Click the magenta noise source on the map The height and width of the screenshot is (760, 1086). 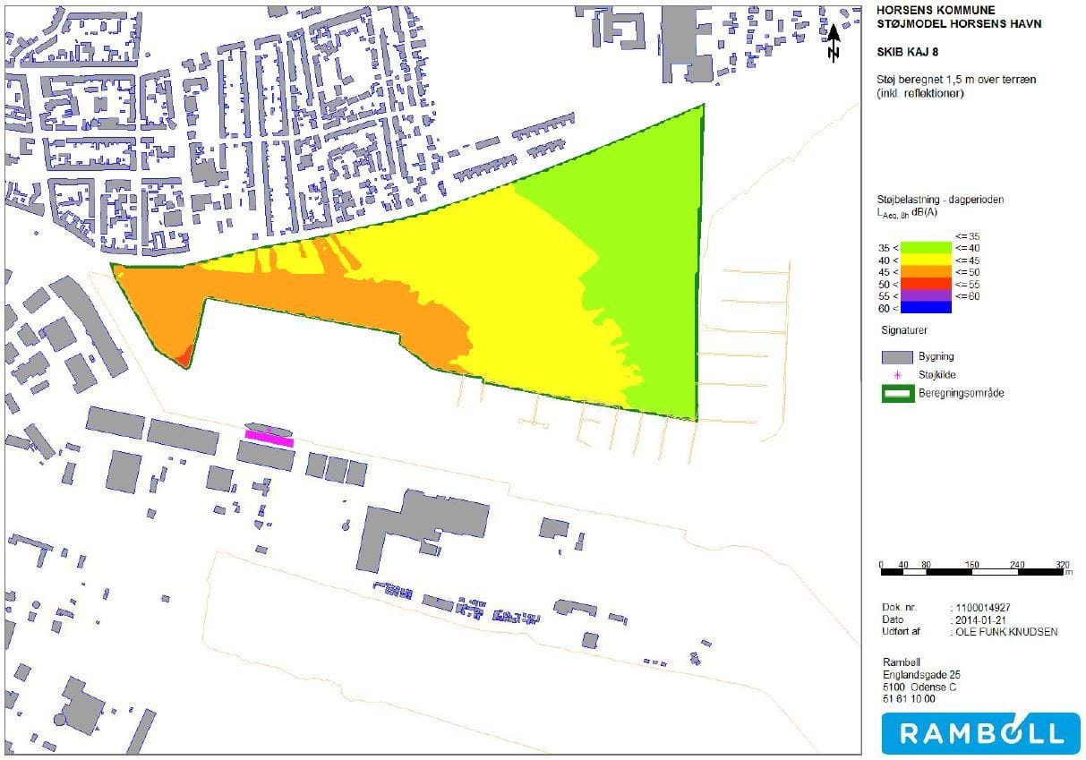(269, 437)
